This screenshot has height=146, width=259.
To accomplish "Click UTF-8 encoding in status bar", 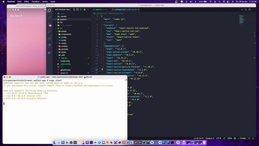I will pyautogui.click(x=219, y=138).
